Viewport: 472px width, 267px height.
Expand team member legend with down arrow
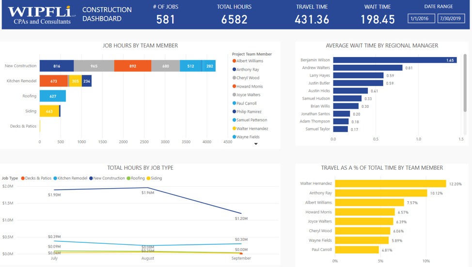256,144
